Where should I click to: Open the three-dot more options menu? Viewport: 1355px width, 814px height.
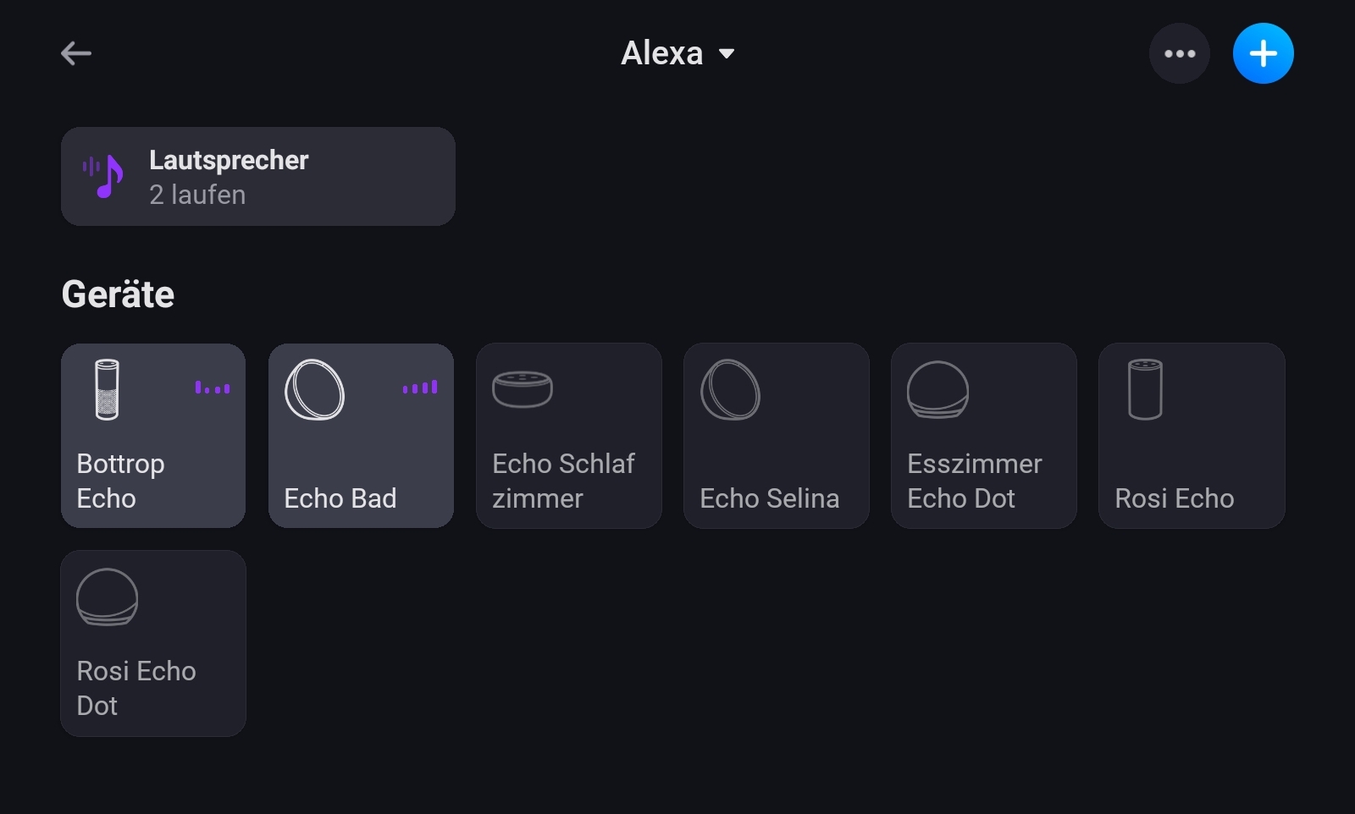(1179, 54)
